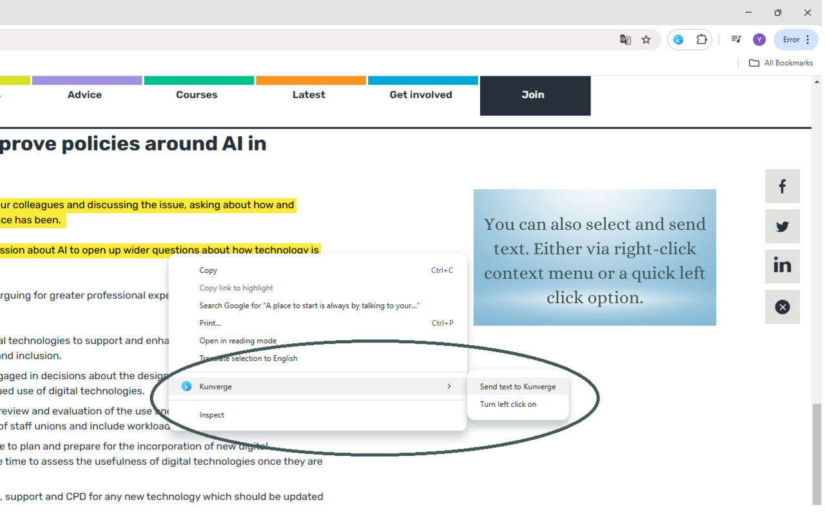Image resolution: width=825 pixels, height=515 pixels.
Task: Open the Get involved navigation tab
Action: click(x=422, y=95)
